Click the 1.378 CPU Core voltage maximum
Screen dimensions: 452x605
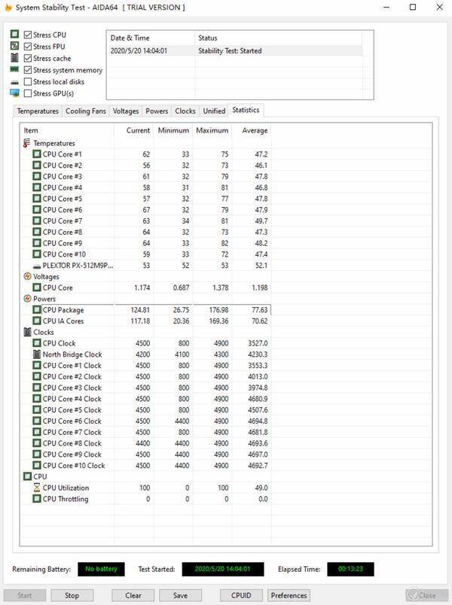click(221, 288)
